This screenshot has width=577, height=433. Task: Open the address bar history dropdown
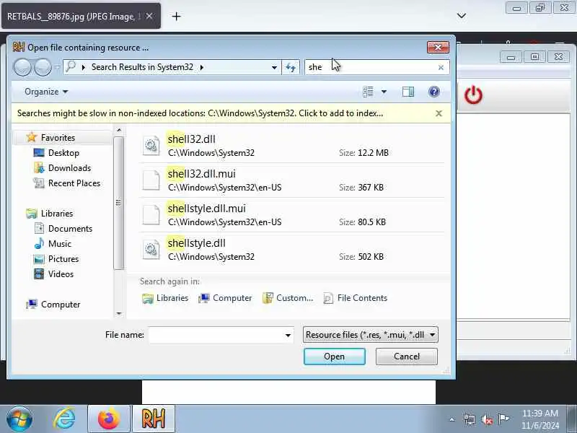[274, 67]
